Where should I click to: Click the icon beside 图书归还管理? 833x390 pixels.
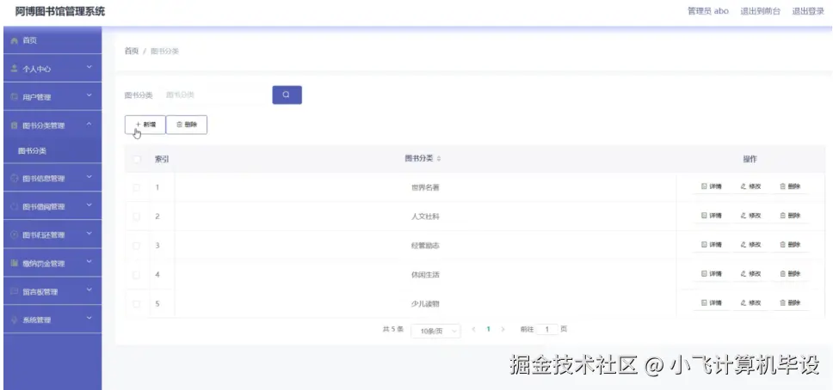pyautogui.click(x=15, y=235)
